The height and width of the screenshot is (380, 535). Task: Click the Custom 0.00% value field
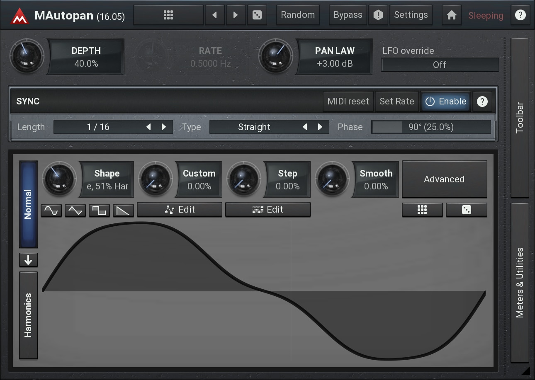(199, 180)
